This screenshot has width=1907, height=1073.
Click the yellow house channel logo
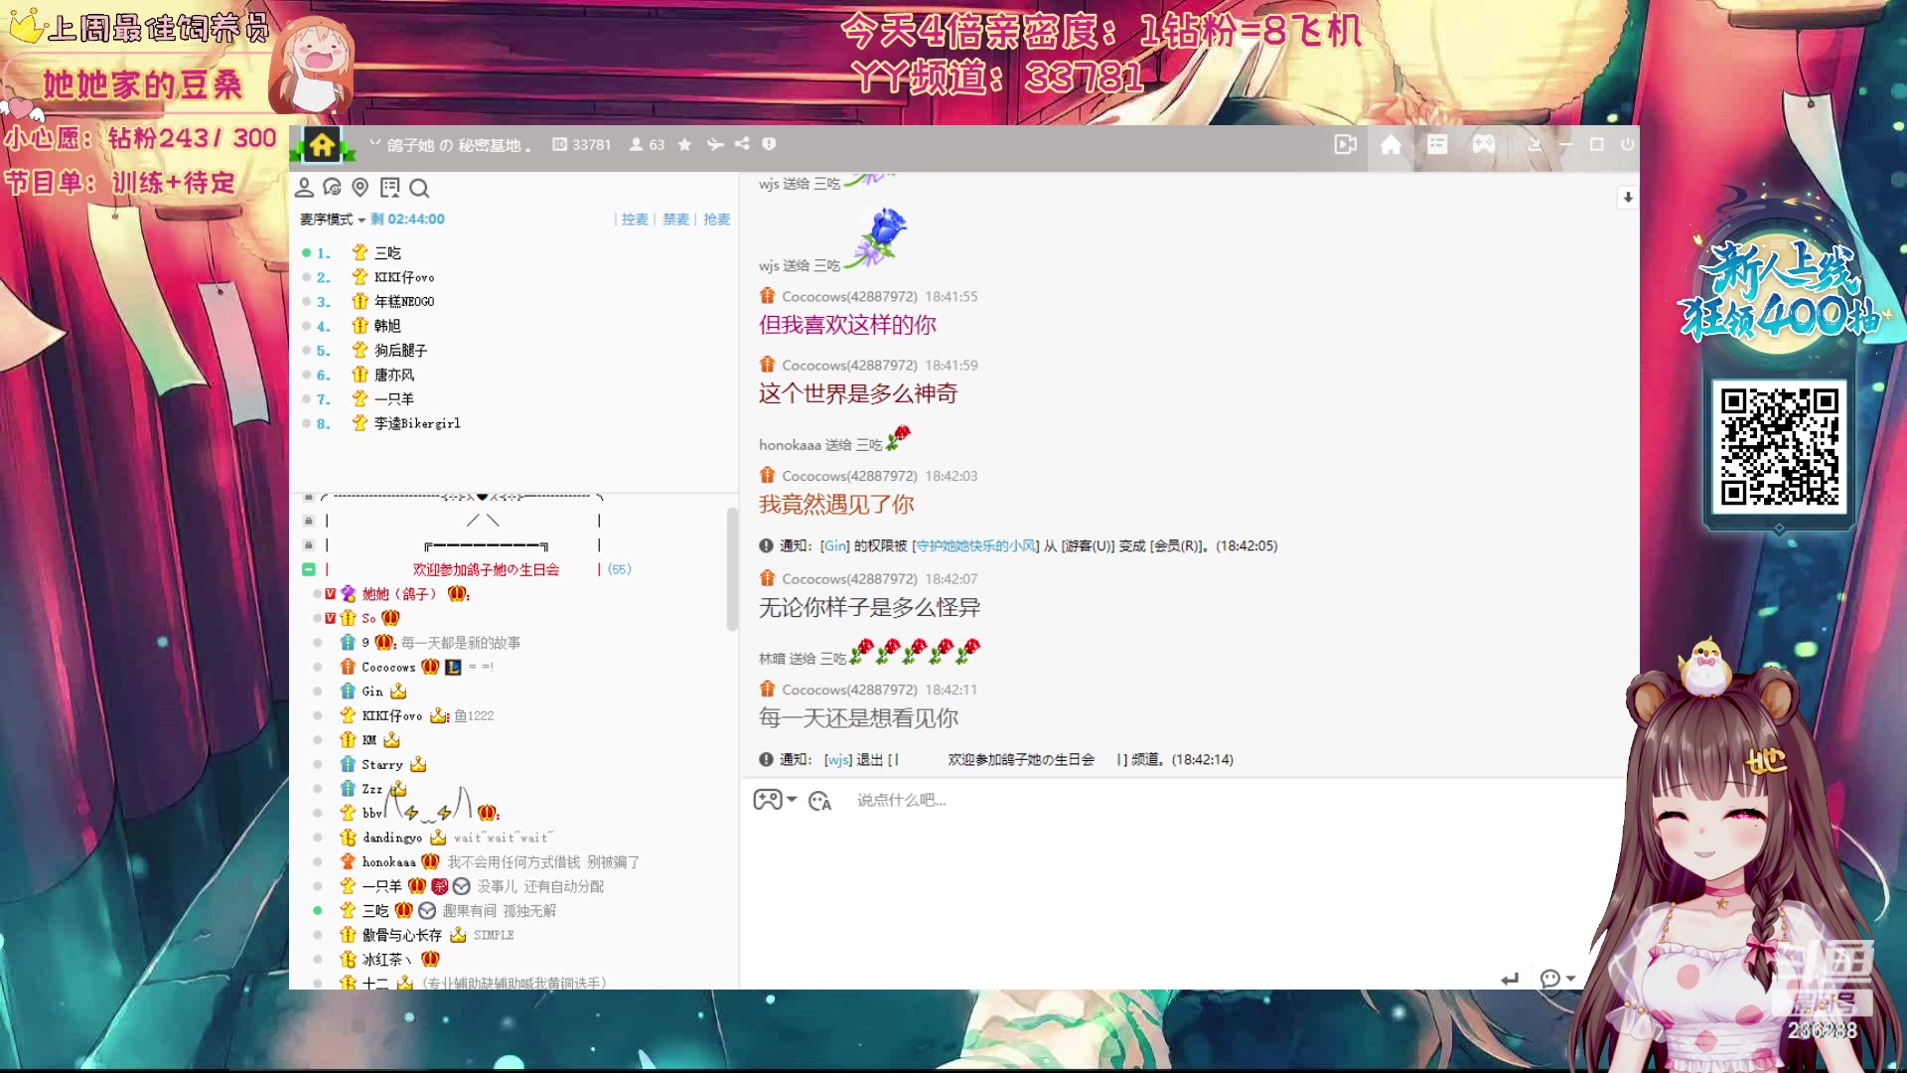click(x=322, y=145)
